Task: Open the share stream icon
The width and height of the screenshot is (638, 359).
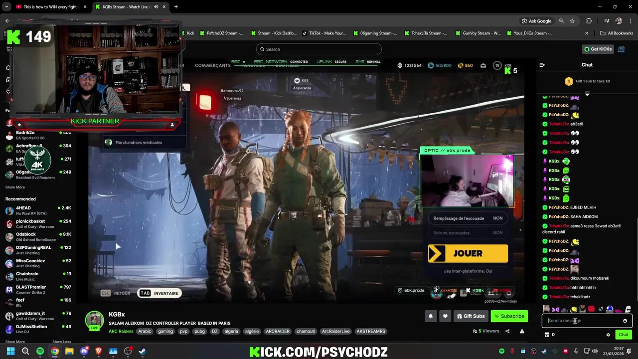Action: tap(507, 331)
